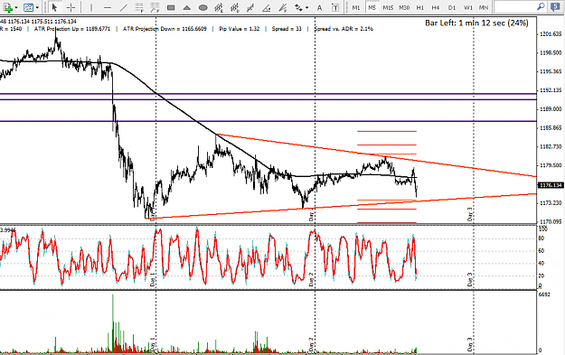The width and height of the screenshot is (565, 355).
Task: Click the 1201.635 price axis label
Action: [551, 34]
